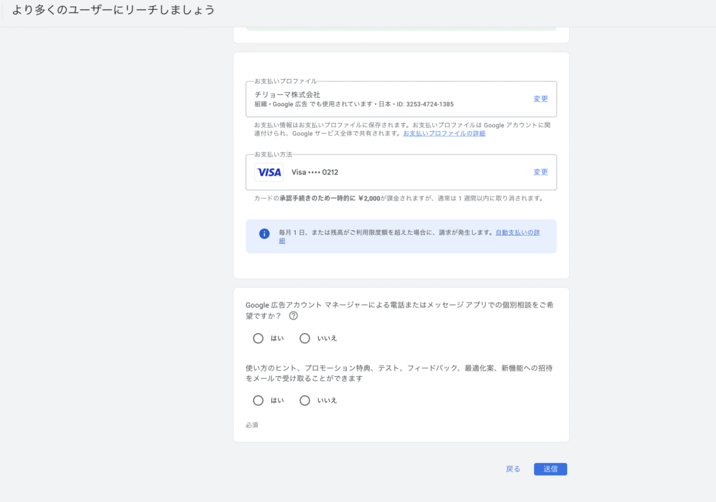Click the チリョーマ株式会社 profile name
The image size is (716, 502).
click(x=287, y=94)
